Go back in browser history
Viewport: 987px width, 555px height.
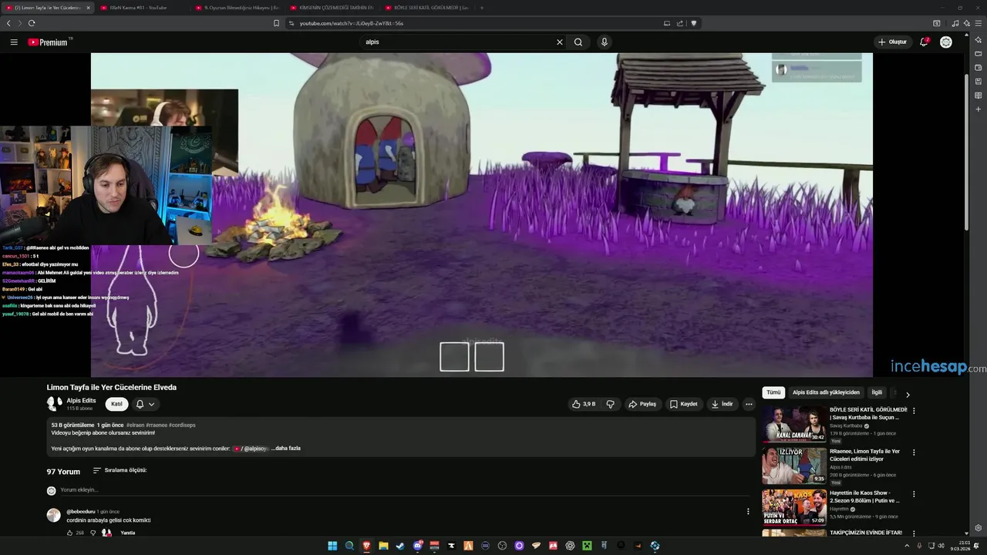coord(8,23)
